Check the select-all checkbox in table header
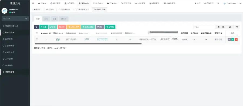This screenshot has width=243, height=106. tap(37, 33)
